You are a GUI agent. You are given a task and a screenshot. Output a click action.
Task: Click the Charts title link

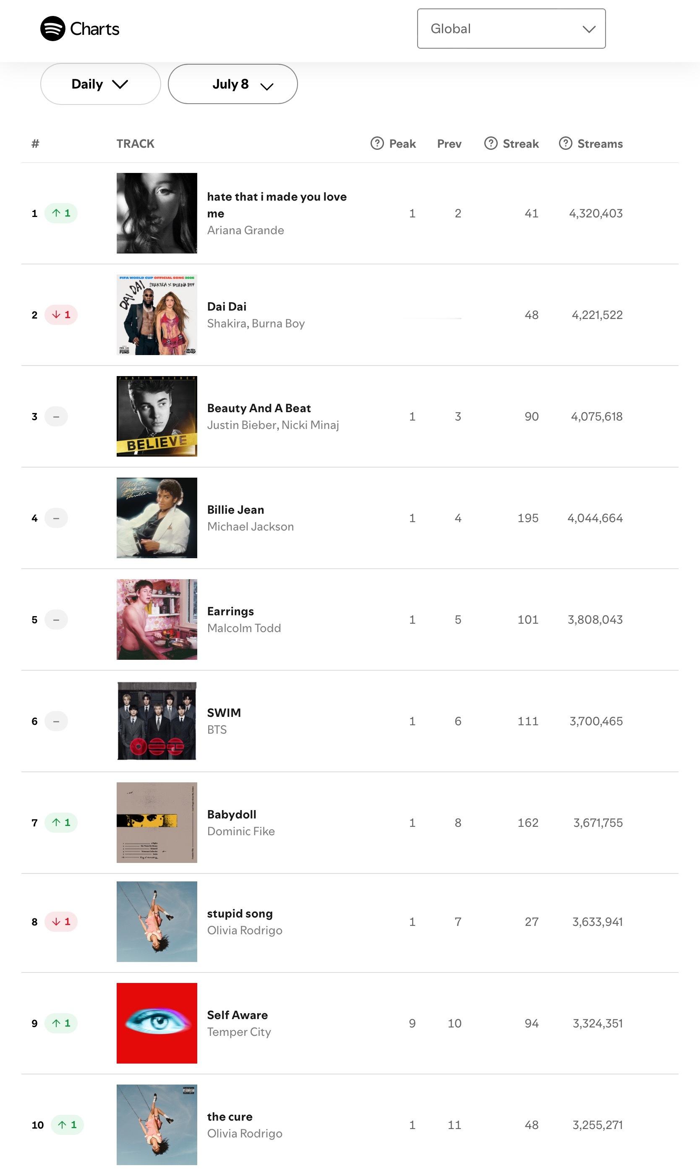pyautogui.click(x=94, y=29)
